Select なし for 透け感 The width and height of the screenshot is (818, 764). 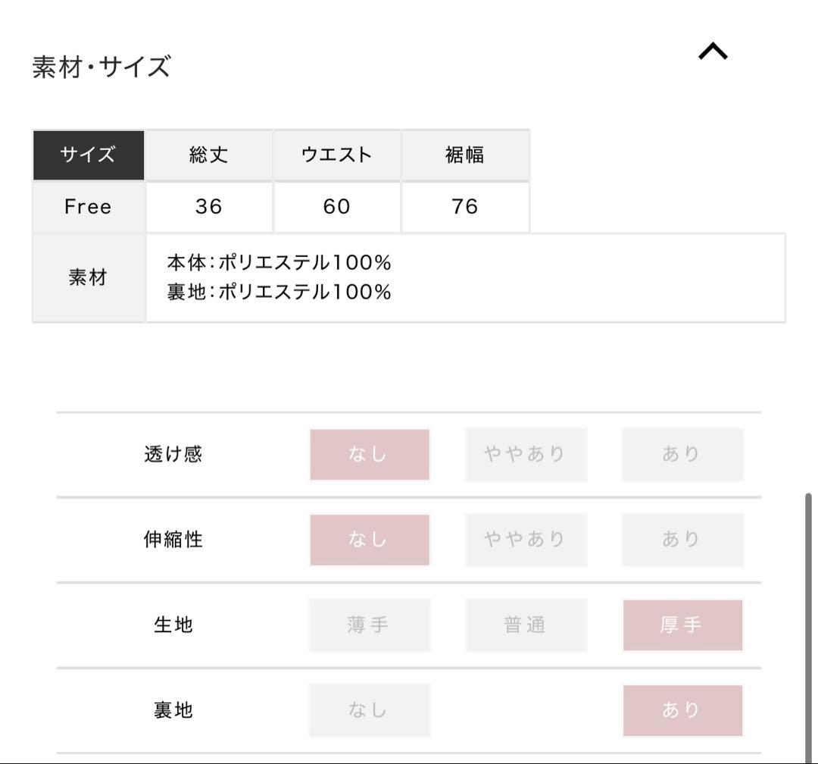(x=370, y=454)
